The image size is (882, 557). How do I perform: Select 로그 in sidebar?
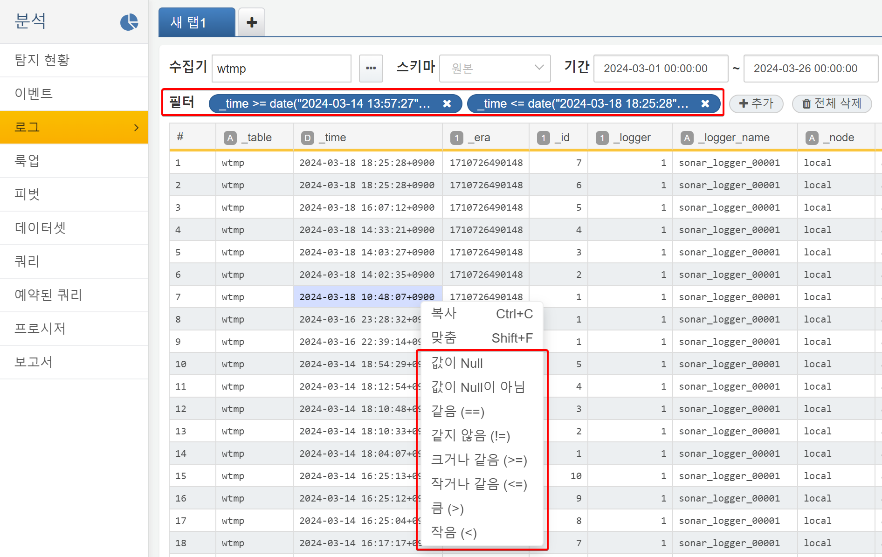click(74, 127)
